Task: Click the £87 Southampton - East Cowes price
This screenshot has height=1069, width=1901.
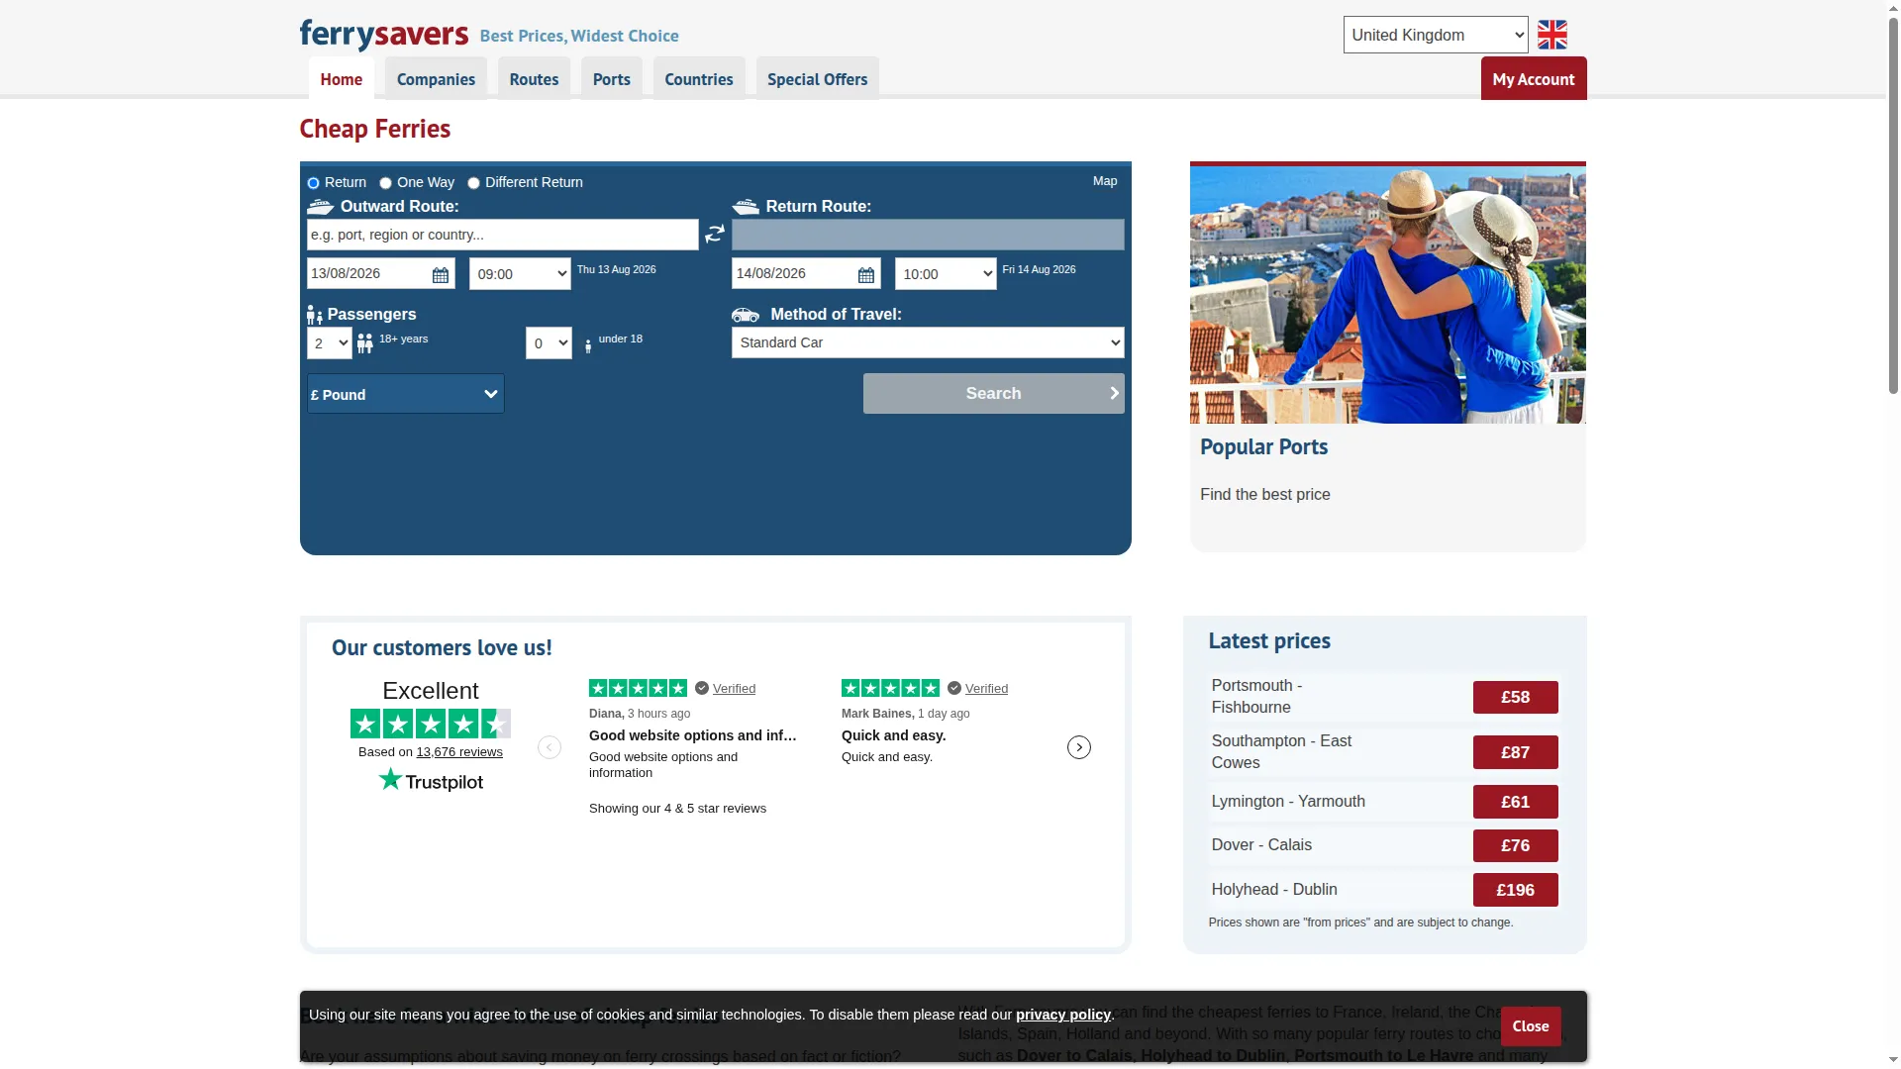Action: (x=1516, y=752)
